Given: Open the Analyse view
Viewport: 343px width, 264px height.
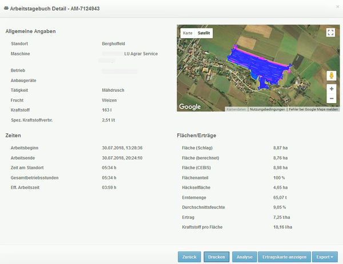Looking at the screenshot, I should [x=244, y=257].
